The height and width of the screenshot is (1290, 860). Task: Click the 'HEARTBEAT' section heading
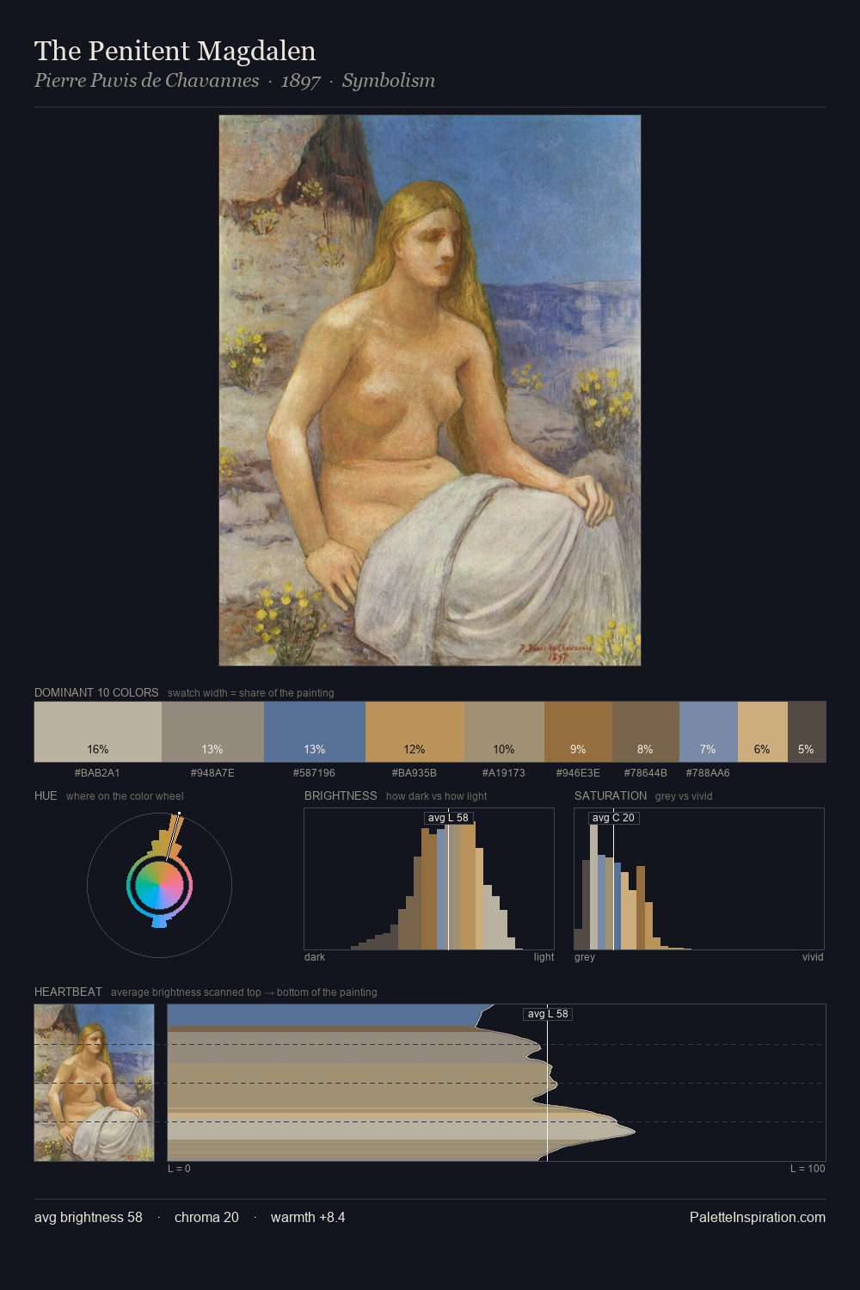click(x=68, y=992)
